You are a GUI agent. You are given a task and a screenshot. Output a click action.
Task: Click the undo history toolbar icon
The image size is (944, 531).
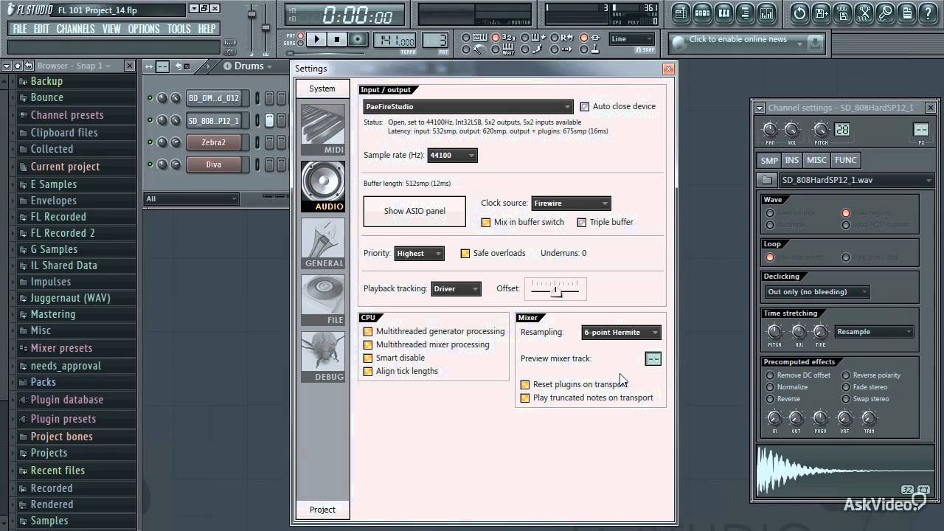[799, 13]
